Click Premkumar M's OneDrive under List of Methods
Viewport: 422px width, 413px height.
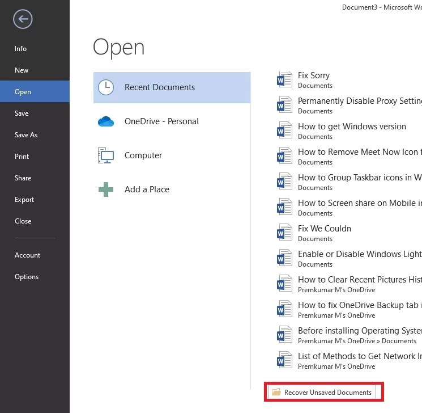[x=336, y=366]
